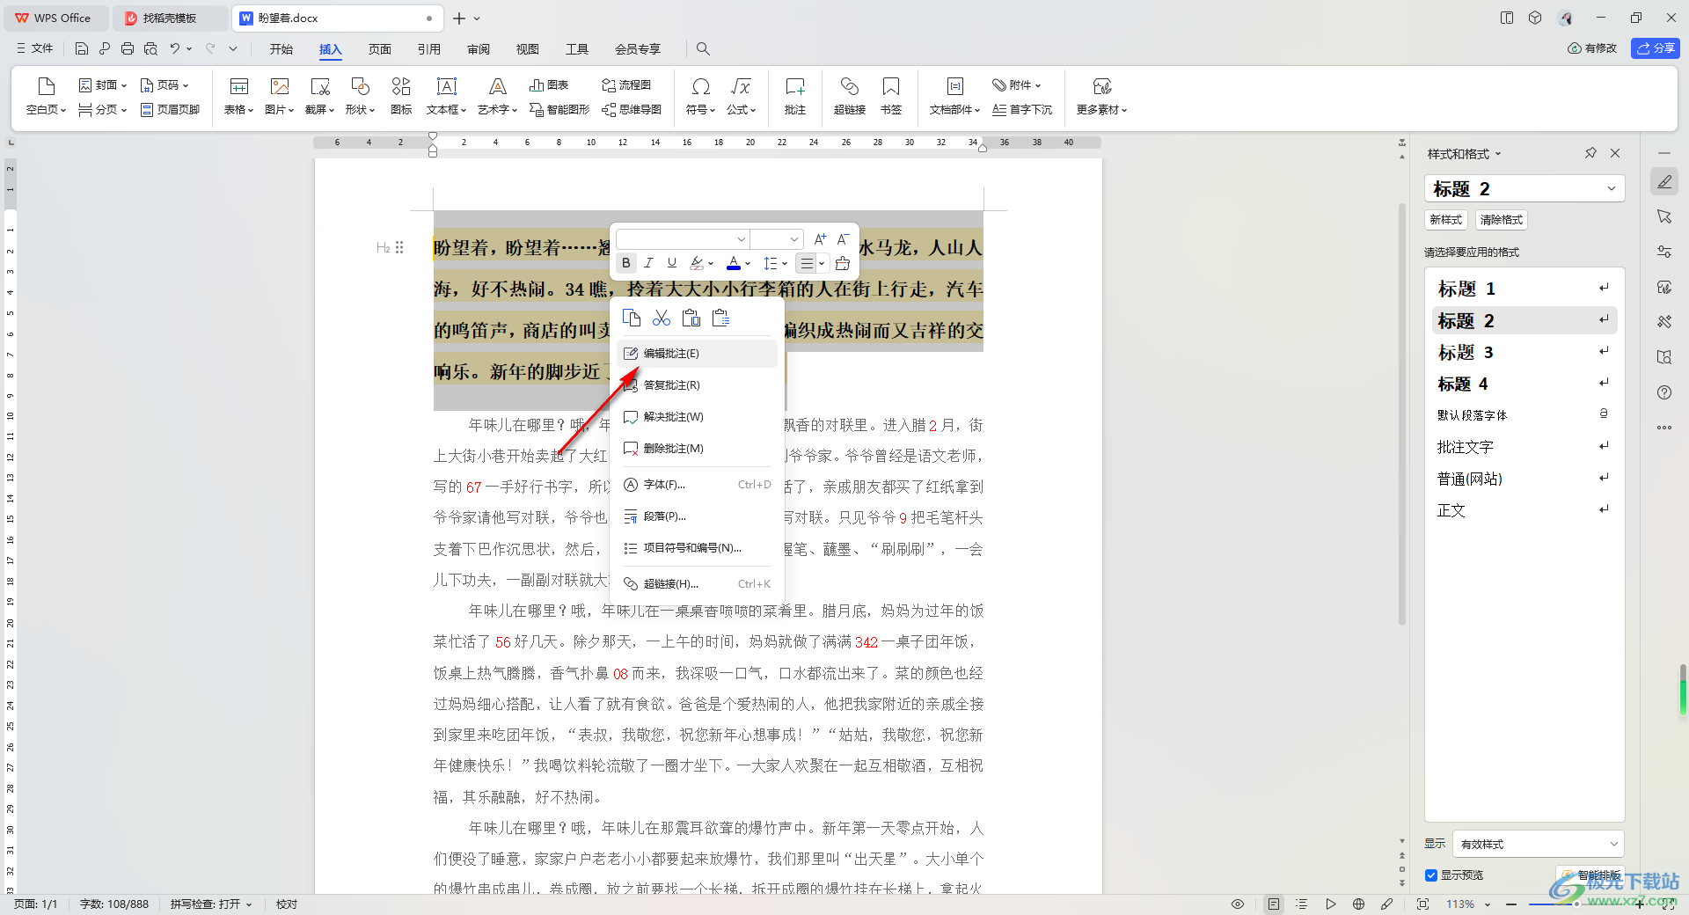
Task: Select 编辑批注(E) from context menu
Action: coord(697,354)
